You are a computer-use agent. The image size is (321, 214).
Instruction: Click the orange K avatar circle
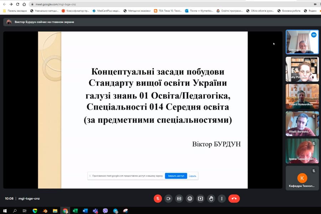tap(302, 178)
